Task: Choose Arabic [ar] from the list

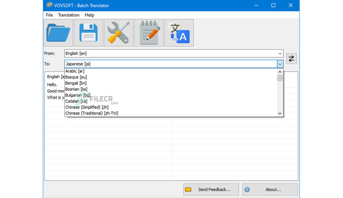Action: point(171,71)
